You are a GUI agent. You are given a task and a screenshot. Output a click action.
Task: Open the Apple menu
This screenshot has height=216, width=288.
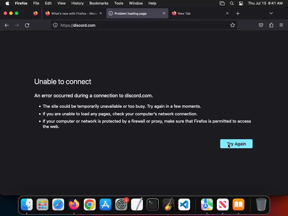point(7,3)
